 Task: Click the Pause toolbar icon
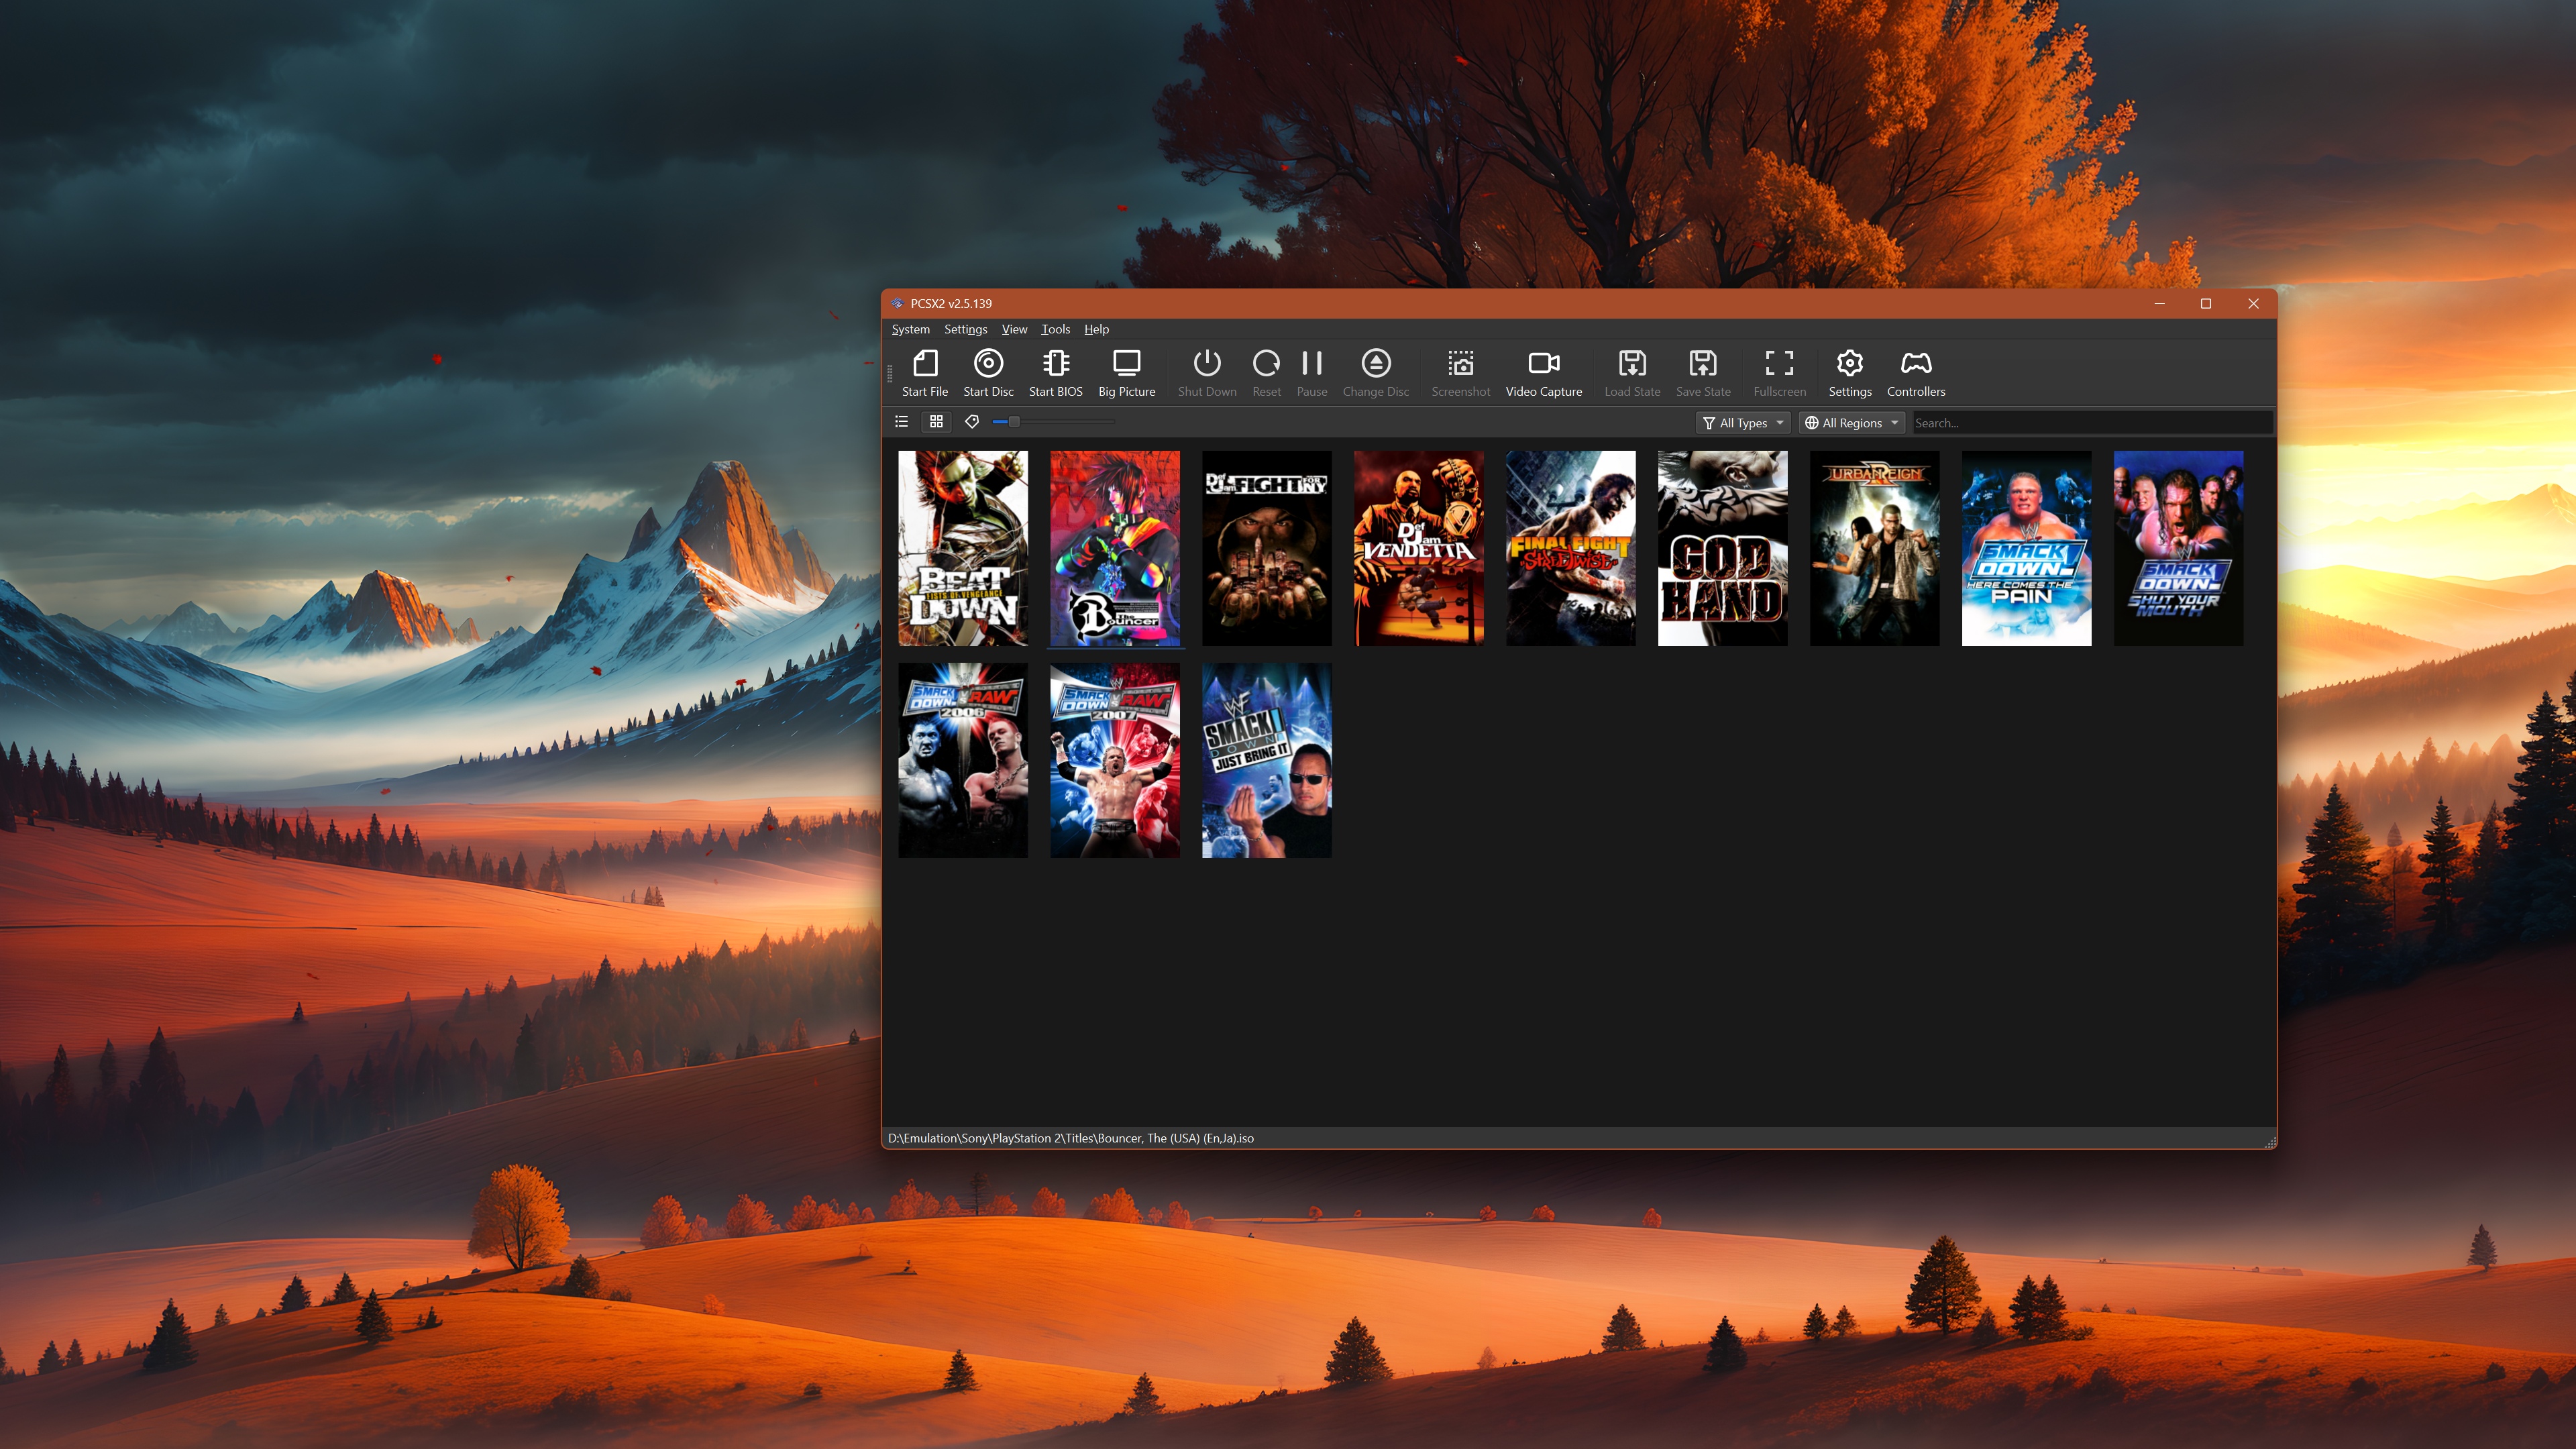[1311, 374]
